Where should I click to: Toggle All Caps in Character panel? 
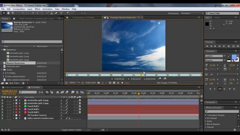point(220,89)
